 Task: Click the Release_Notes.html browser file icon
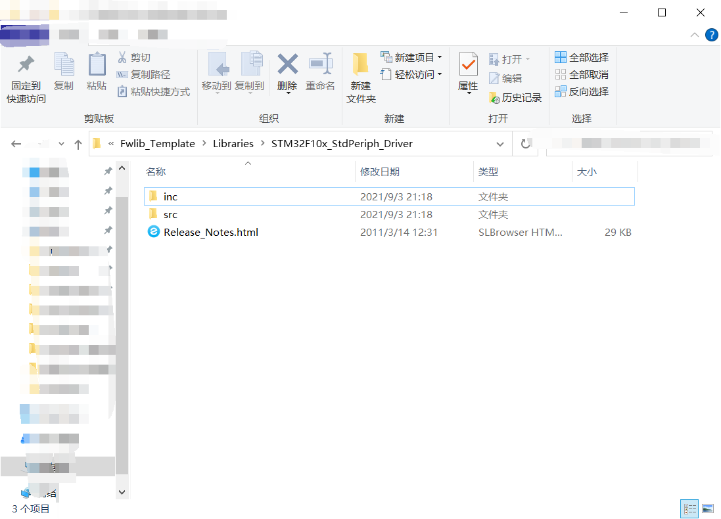154,232
